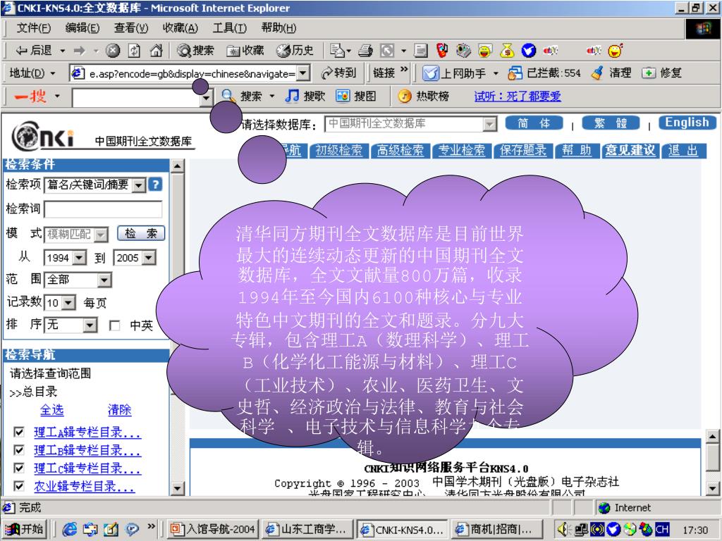
Task: Open the 历史 history toolbar button
Action: [295, 50]
